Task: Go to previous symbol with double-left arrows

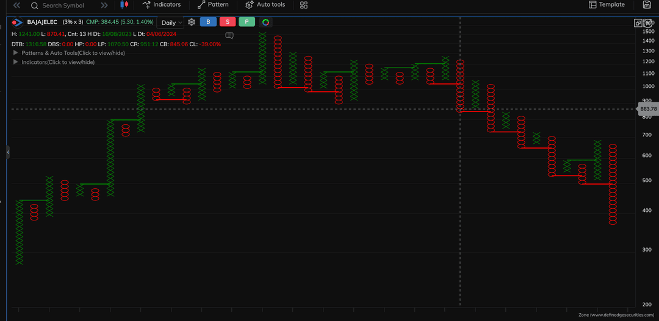Action: pyautogui.click(x=16, y=5)
